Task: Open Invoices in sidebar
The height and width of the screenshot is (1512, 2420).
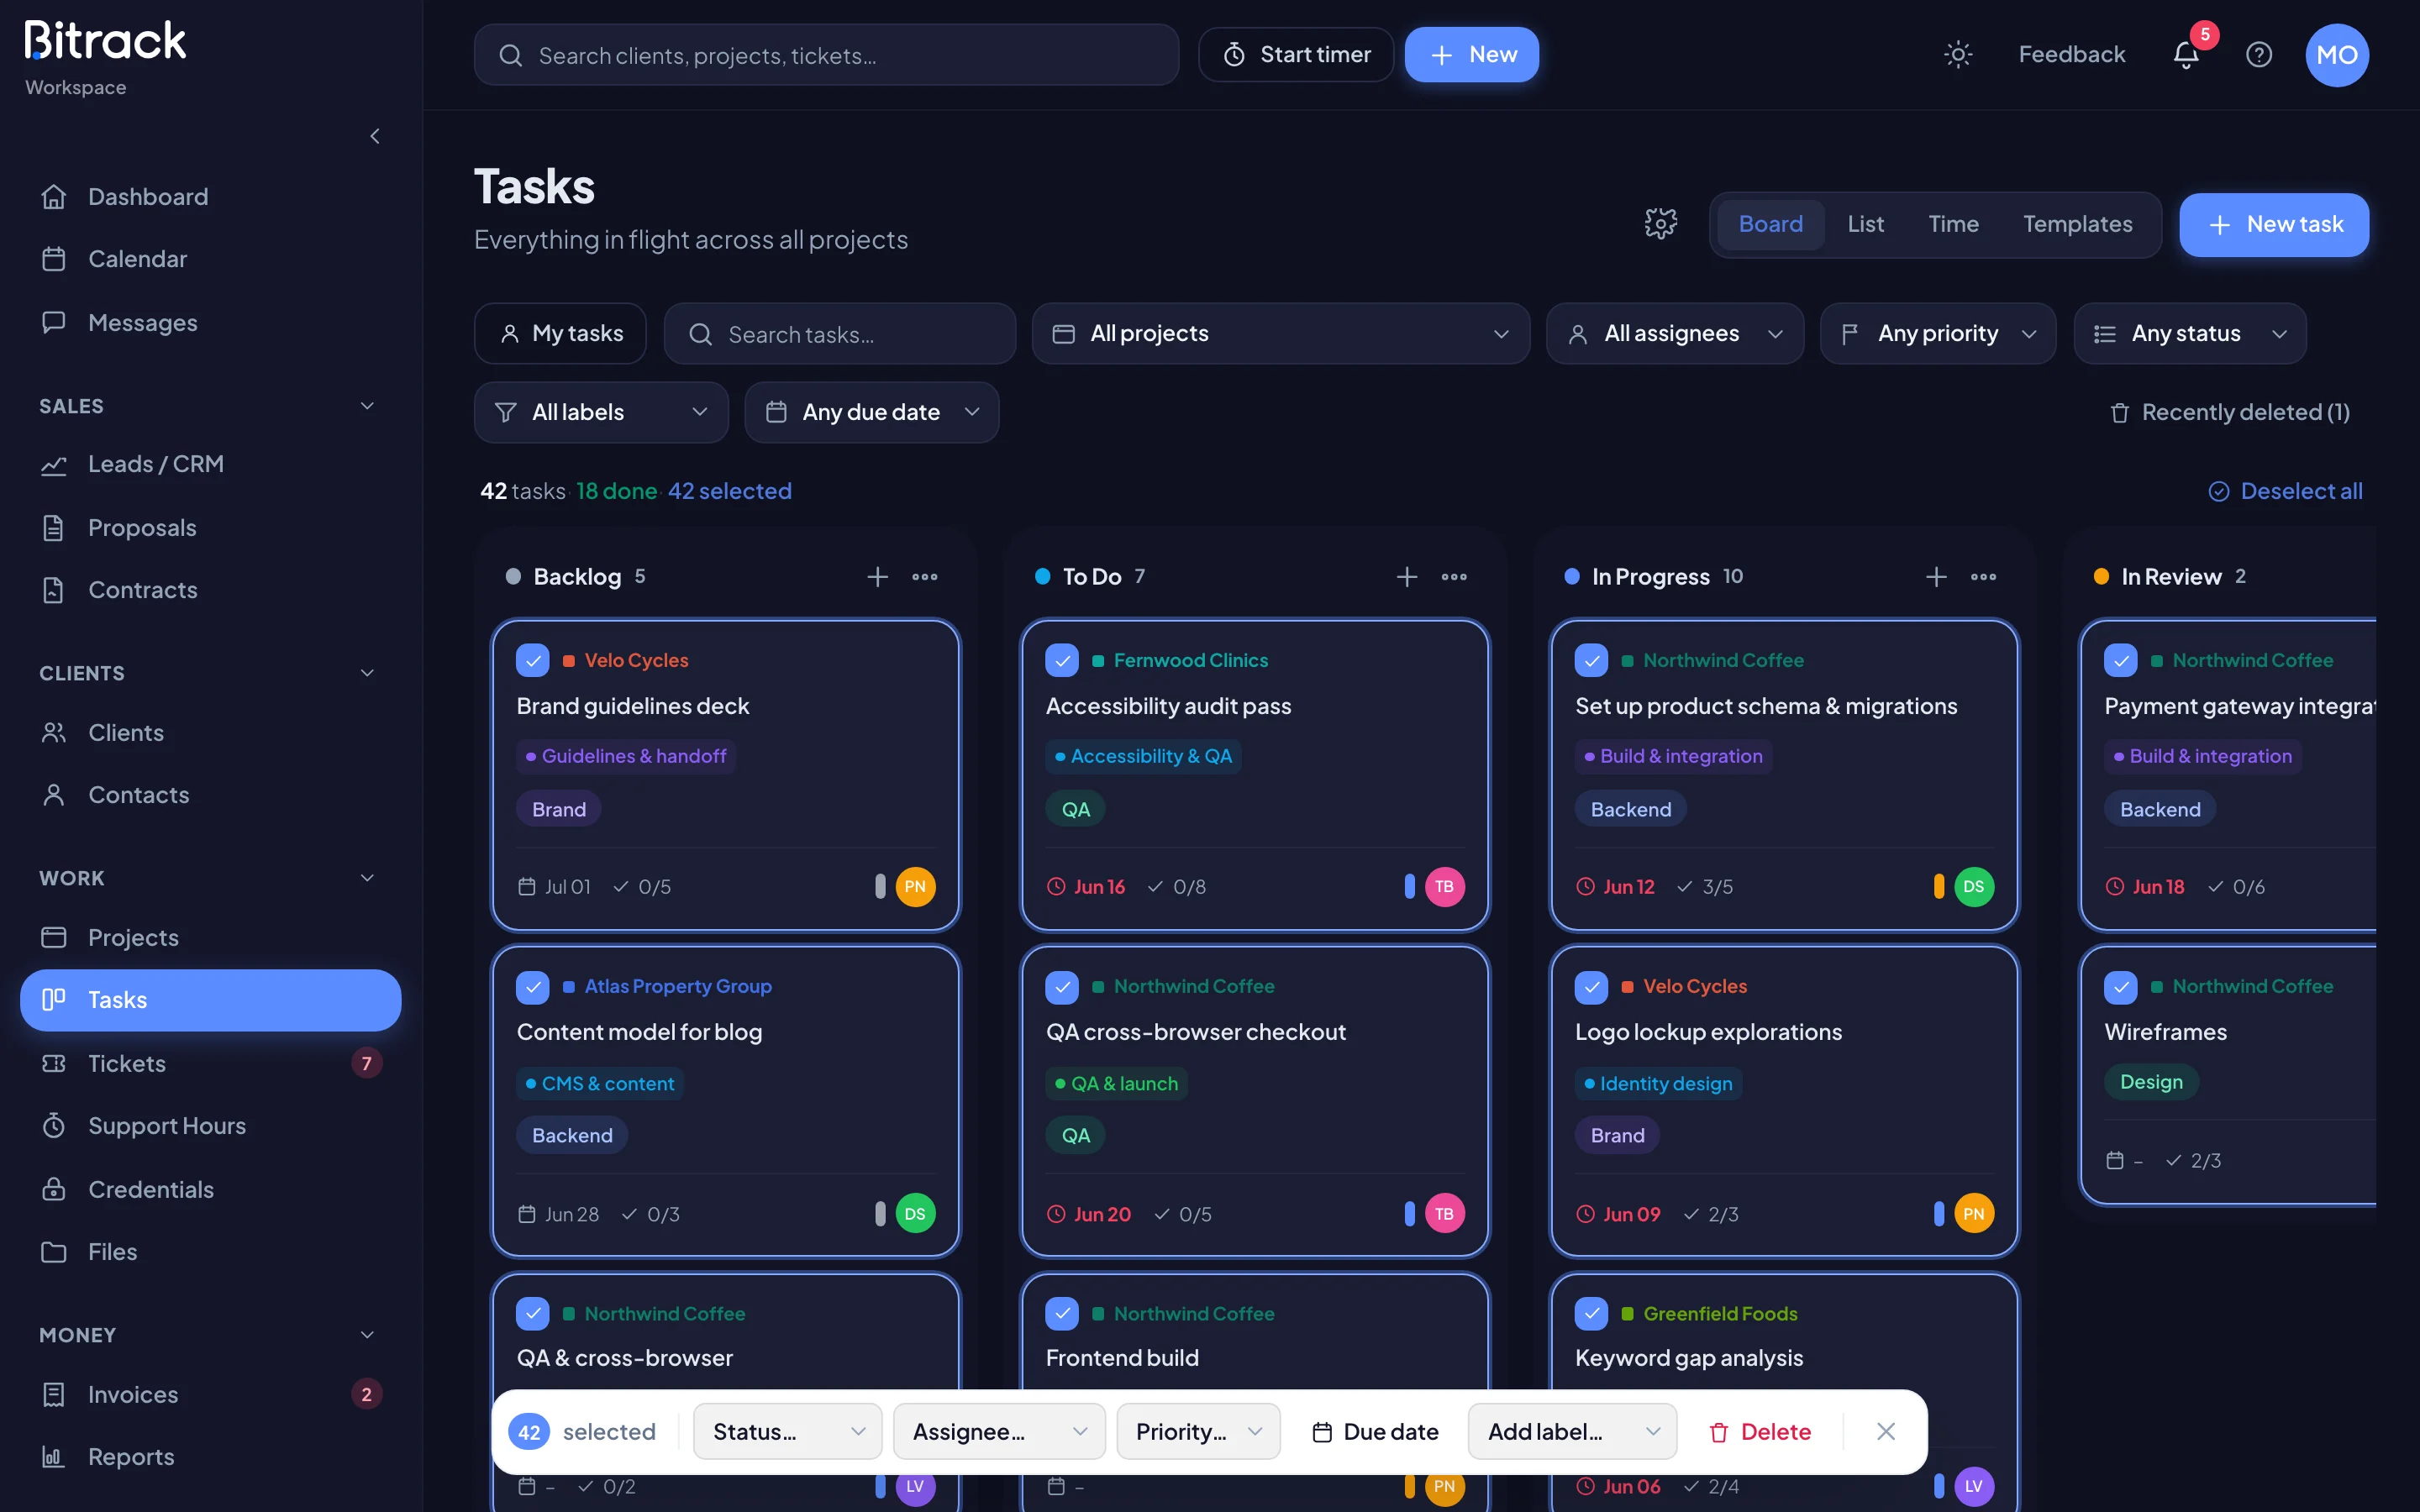Action: [x=210, y=1394]
